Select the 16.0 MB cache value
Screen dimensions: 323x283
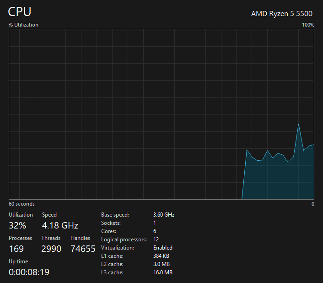pos(163,272)
